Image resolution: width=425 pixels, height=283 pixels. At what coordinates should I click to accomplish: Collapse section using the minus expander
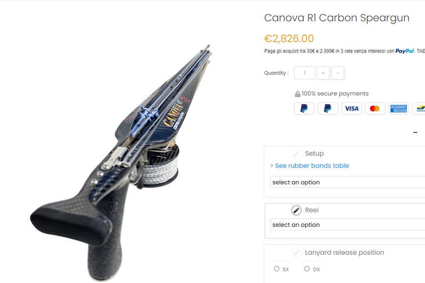(x=415, y=132)
